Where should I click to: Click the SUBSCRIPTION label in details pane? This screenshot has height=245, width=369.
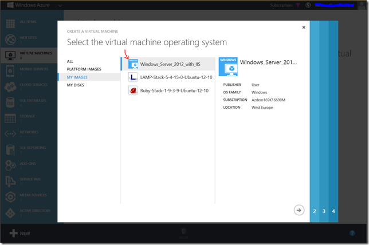235,100
